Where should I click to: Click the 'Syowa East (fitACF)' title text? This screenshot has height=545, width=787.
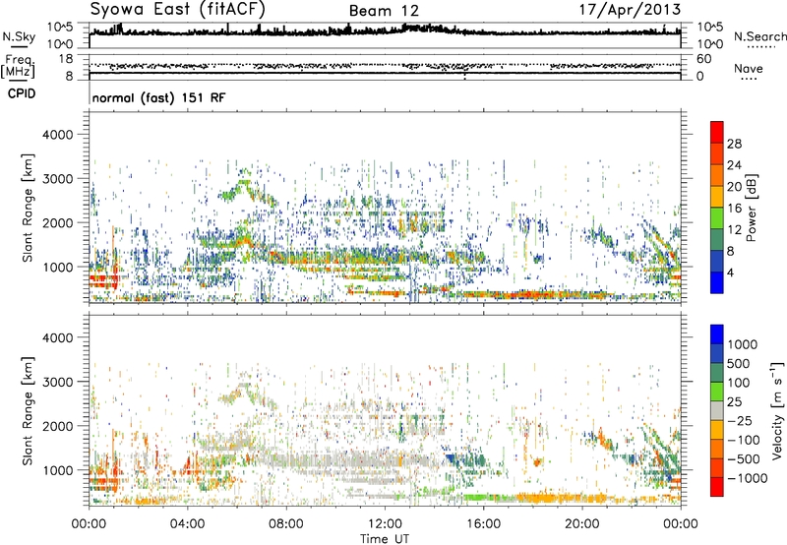[178, 10]
